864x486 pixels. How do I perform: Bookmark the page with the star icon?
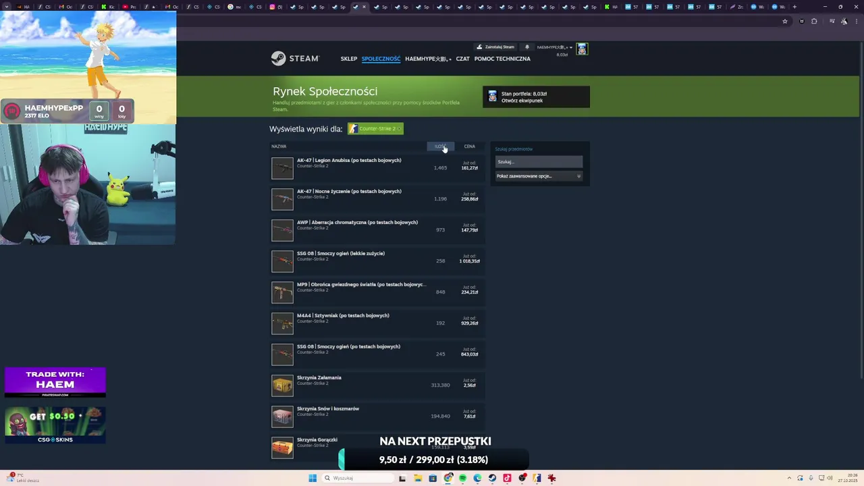click(784, 21)
